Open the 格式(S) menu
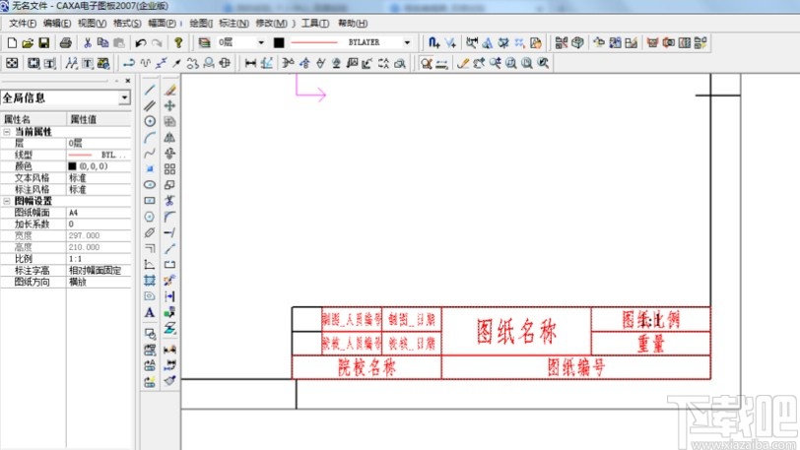 click(127, 24)
